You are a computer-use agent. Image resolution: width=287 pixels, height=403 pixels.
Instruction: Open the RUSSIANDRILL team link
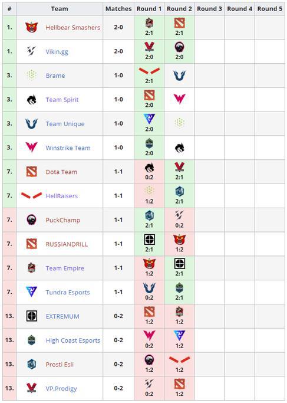click(67, 244)
